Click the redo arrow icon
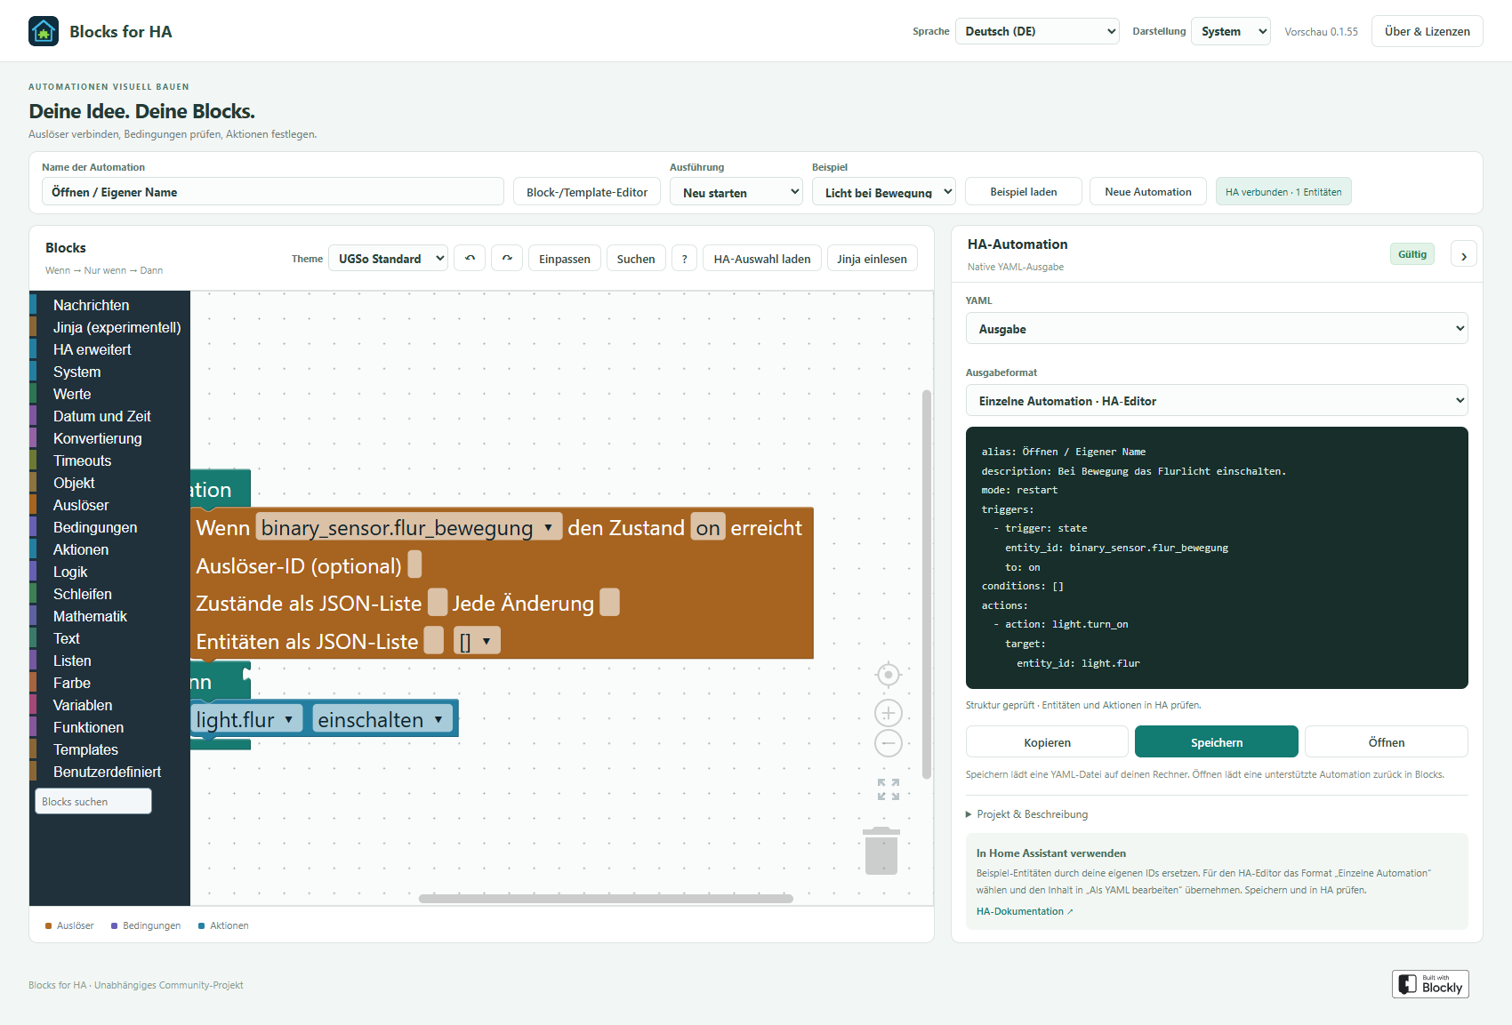Screen dimensions: 1512x1025 (x=507, y=259)
